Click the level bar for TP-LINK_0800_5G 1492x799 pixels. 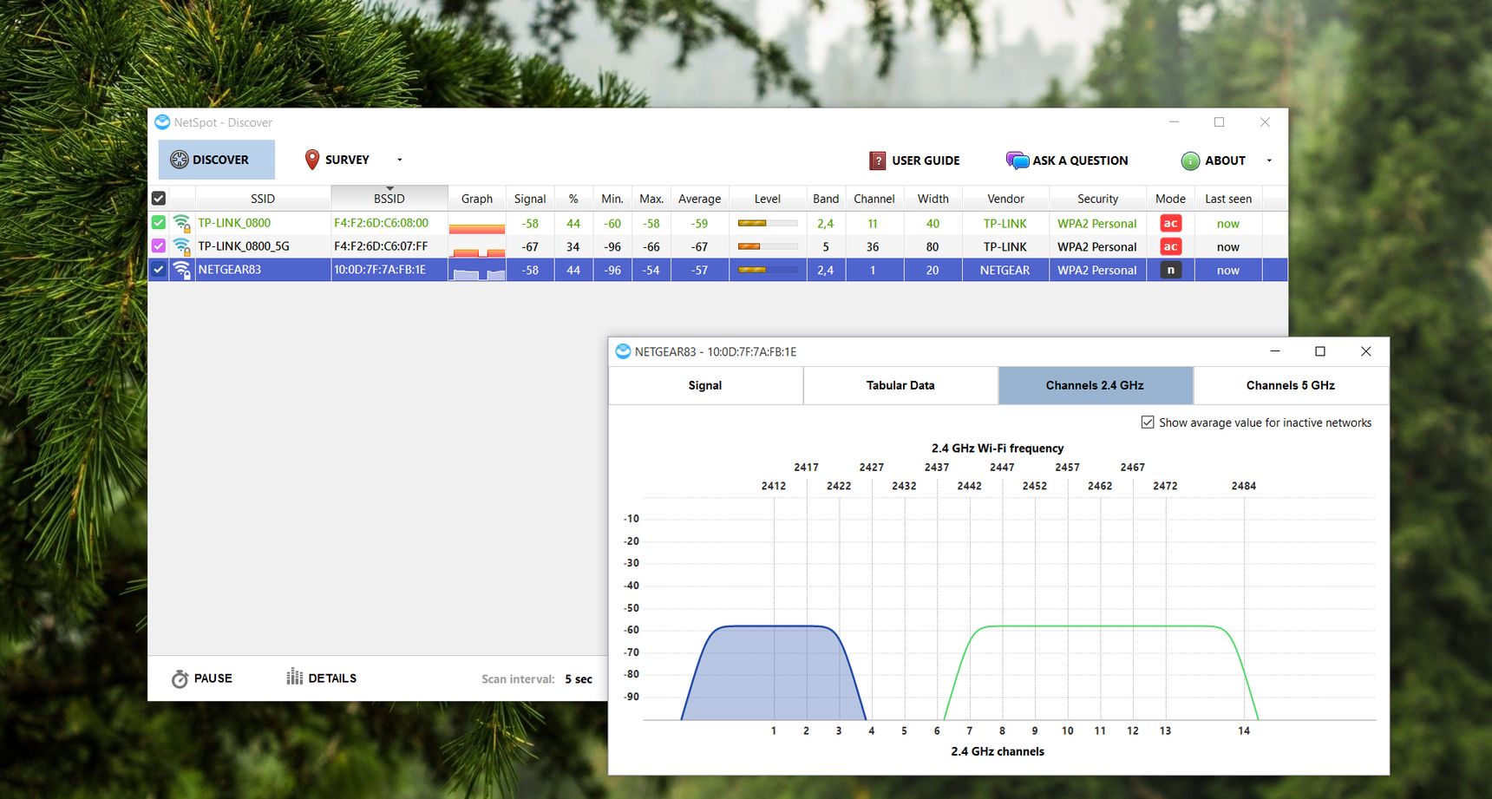(x=768, y=246)
